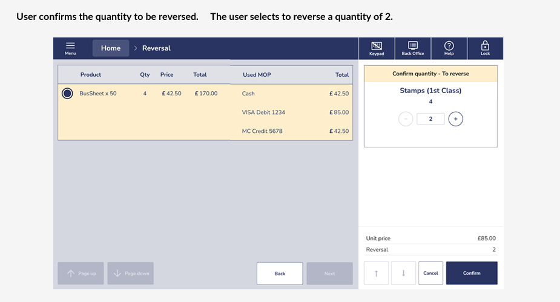The width and height of the screenshot is (560, 302).
Task: Click the Price column header
Action: click(x=166, y=74)
